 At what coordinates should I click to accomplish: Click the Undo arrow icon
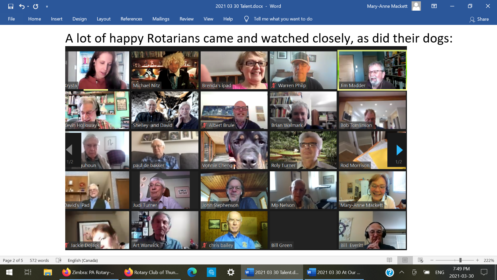tap(22, 6)
